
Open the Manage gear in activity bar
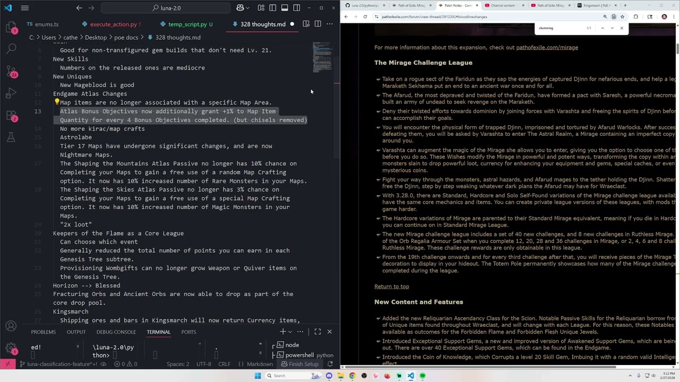pos(11,349)
